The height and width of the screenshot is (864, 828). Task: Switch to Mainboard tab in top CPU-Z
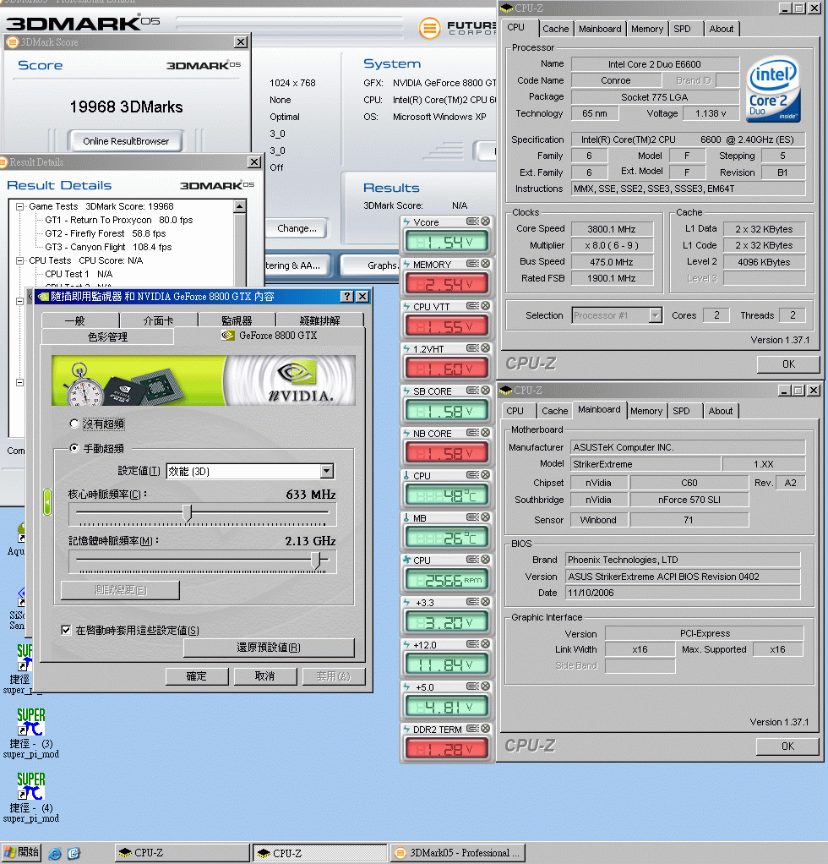[600, 29]
